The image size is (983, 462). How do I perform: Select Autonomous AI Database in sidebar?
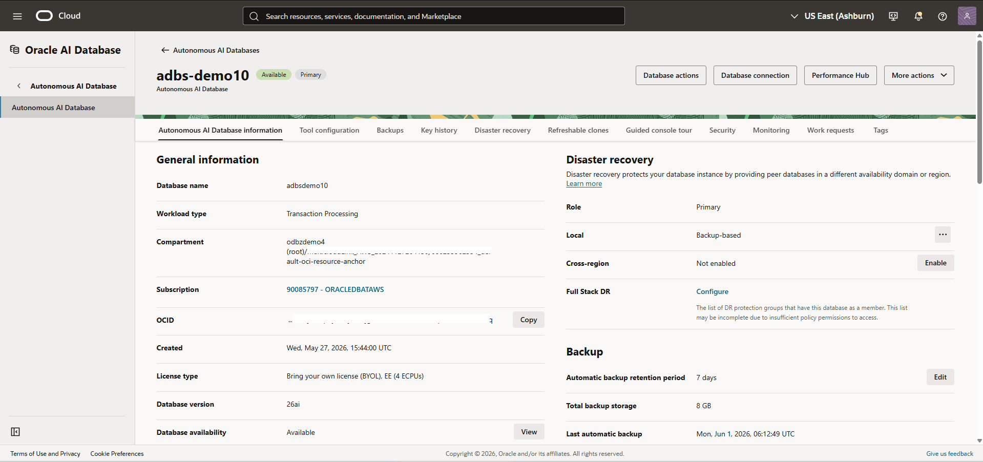pyautogui.click(x=67, y=108)
